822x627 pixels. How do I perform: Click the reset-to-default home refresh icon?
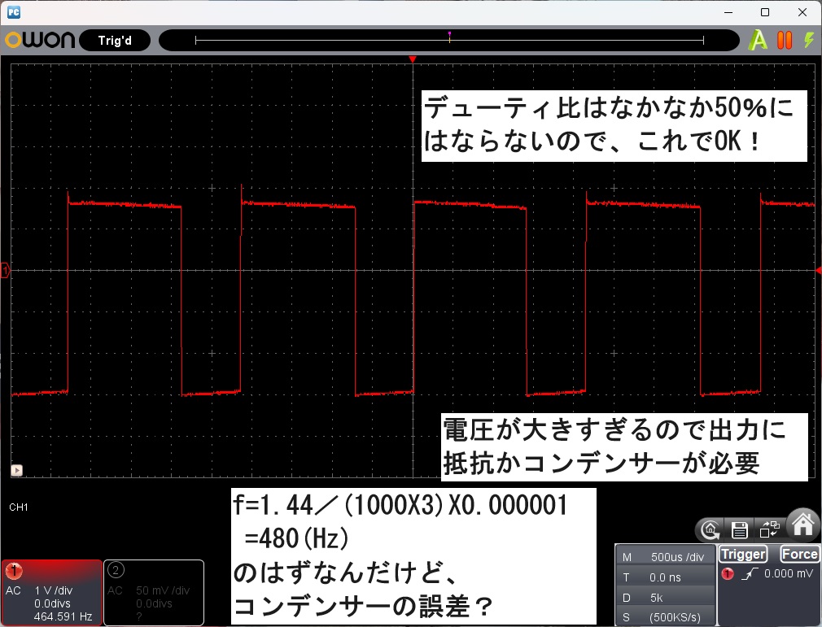[x=711, y=530]
